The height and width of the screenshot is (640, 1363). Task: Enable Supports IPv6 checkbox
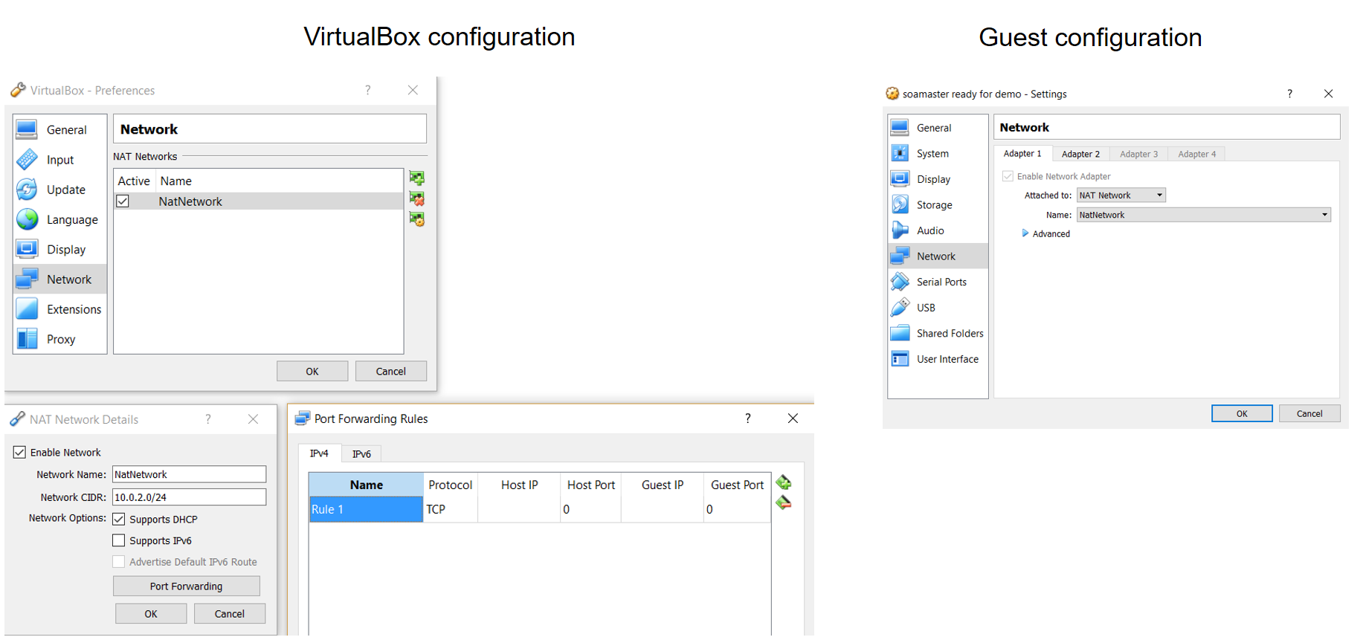click(119, 540)
